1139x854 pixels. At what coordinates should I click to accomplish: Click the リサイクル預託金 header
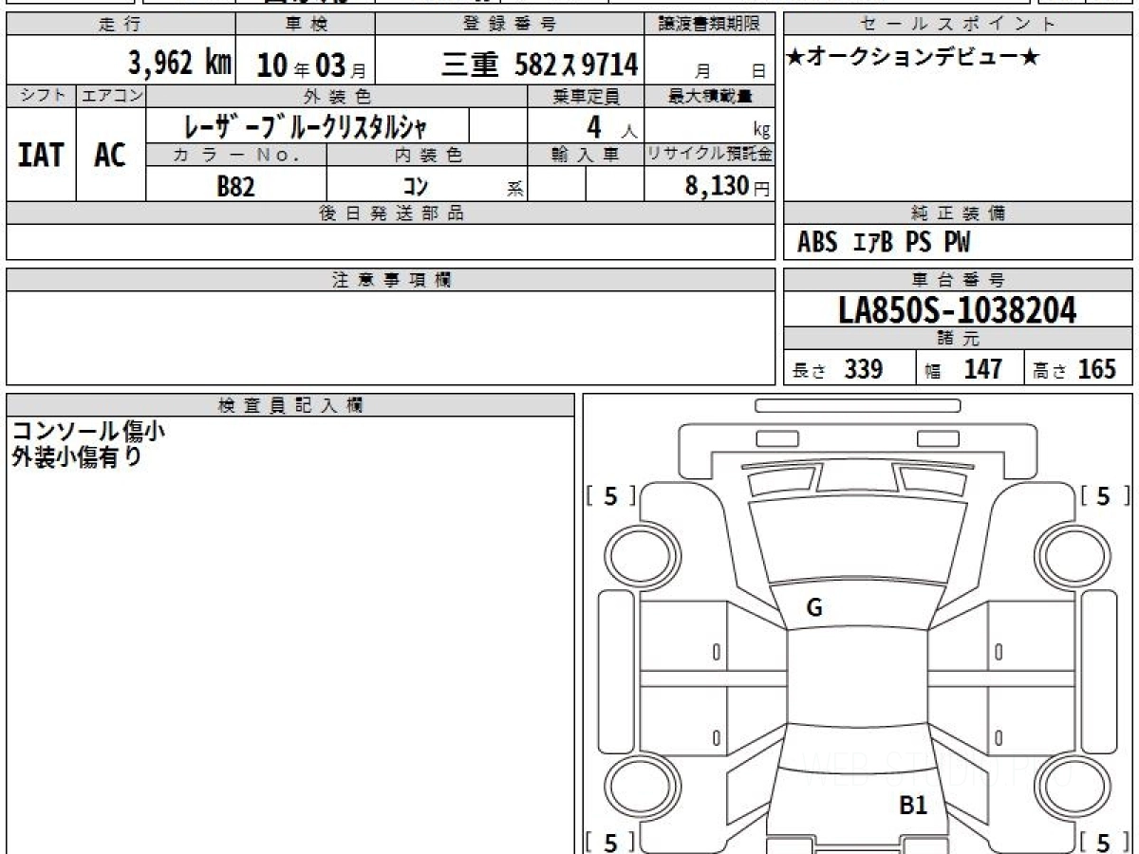710,156
